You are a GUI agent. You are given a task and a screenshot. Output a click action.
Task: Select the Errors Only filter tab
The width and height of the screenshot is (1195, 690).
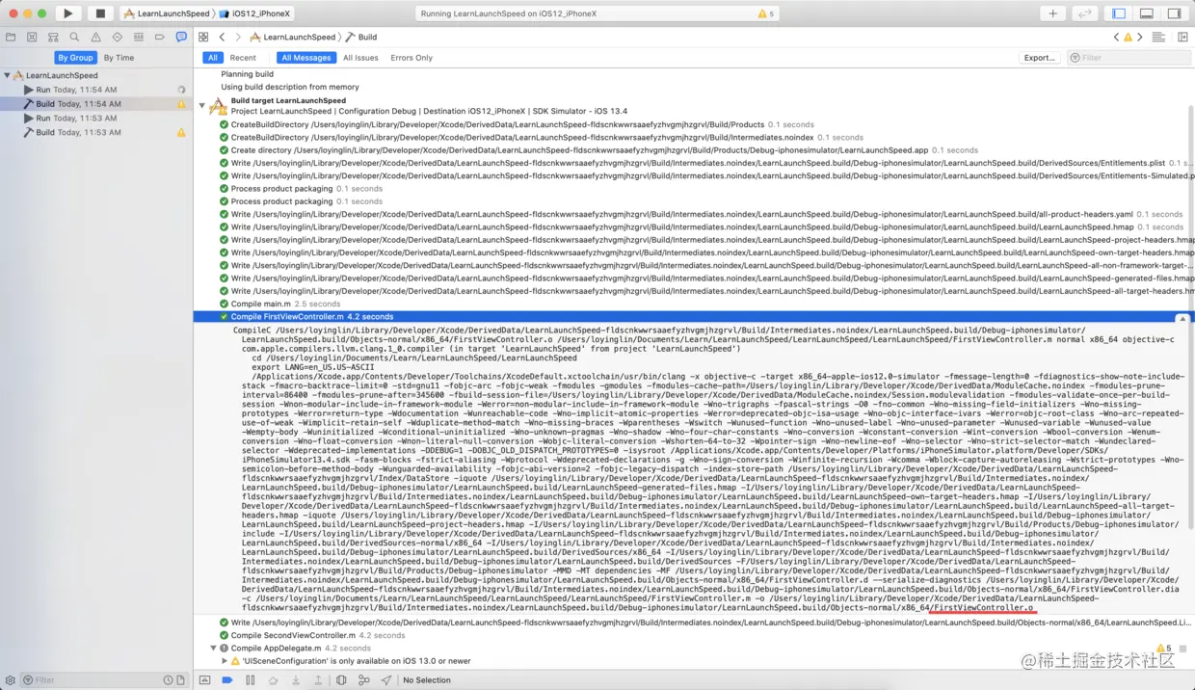coord(412,58)
